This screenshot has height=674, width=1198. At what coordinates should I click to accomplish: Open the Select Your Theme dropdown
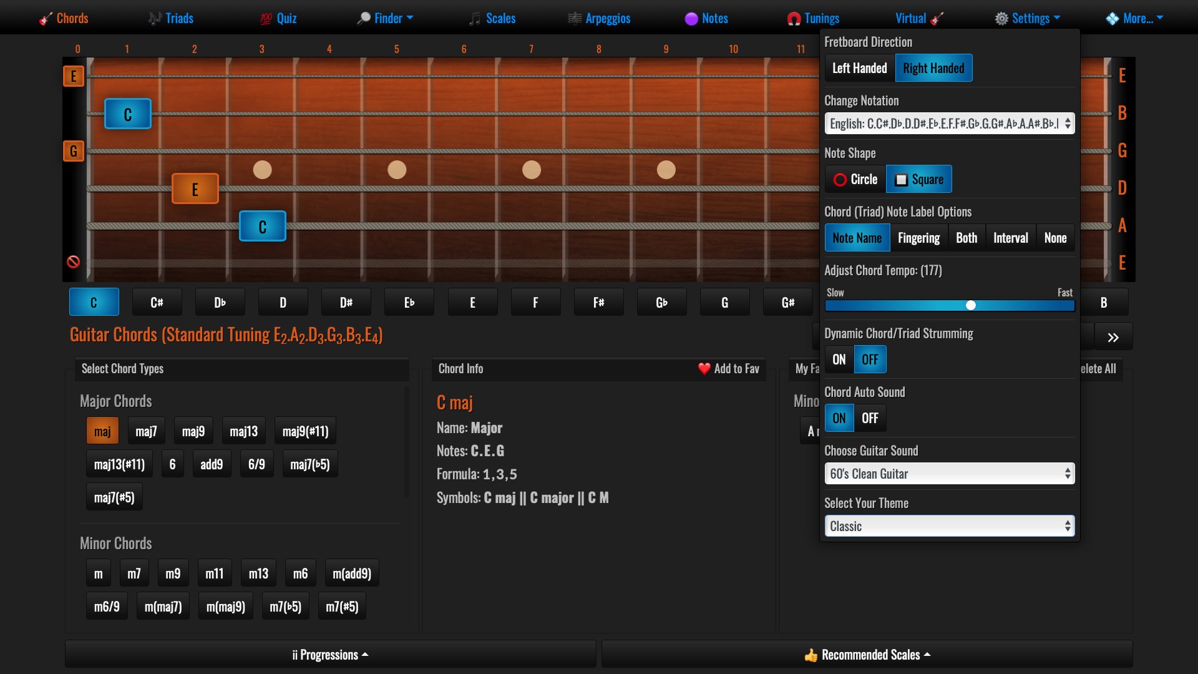[x=950, y=526]
